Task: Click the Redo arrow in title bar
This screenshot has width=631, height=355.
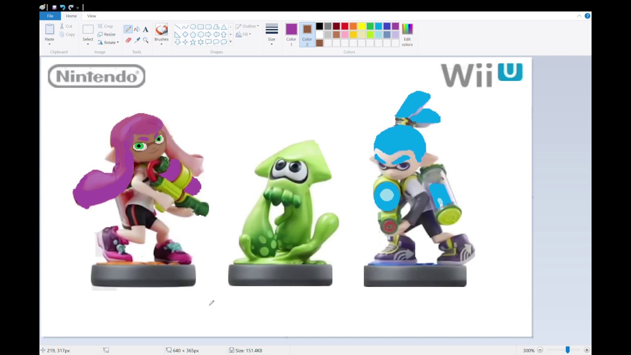Action: (x=71, y=7)
